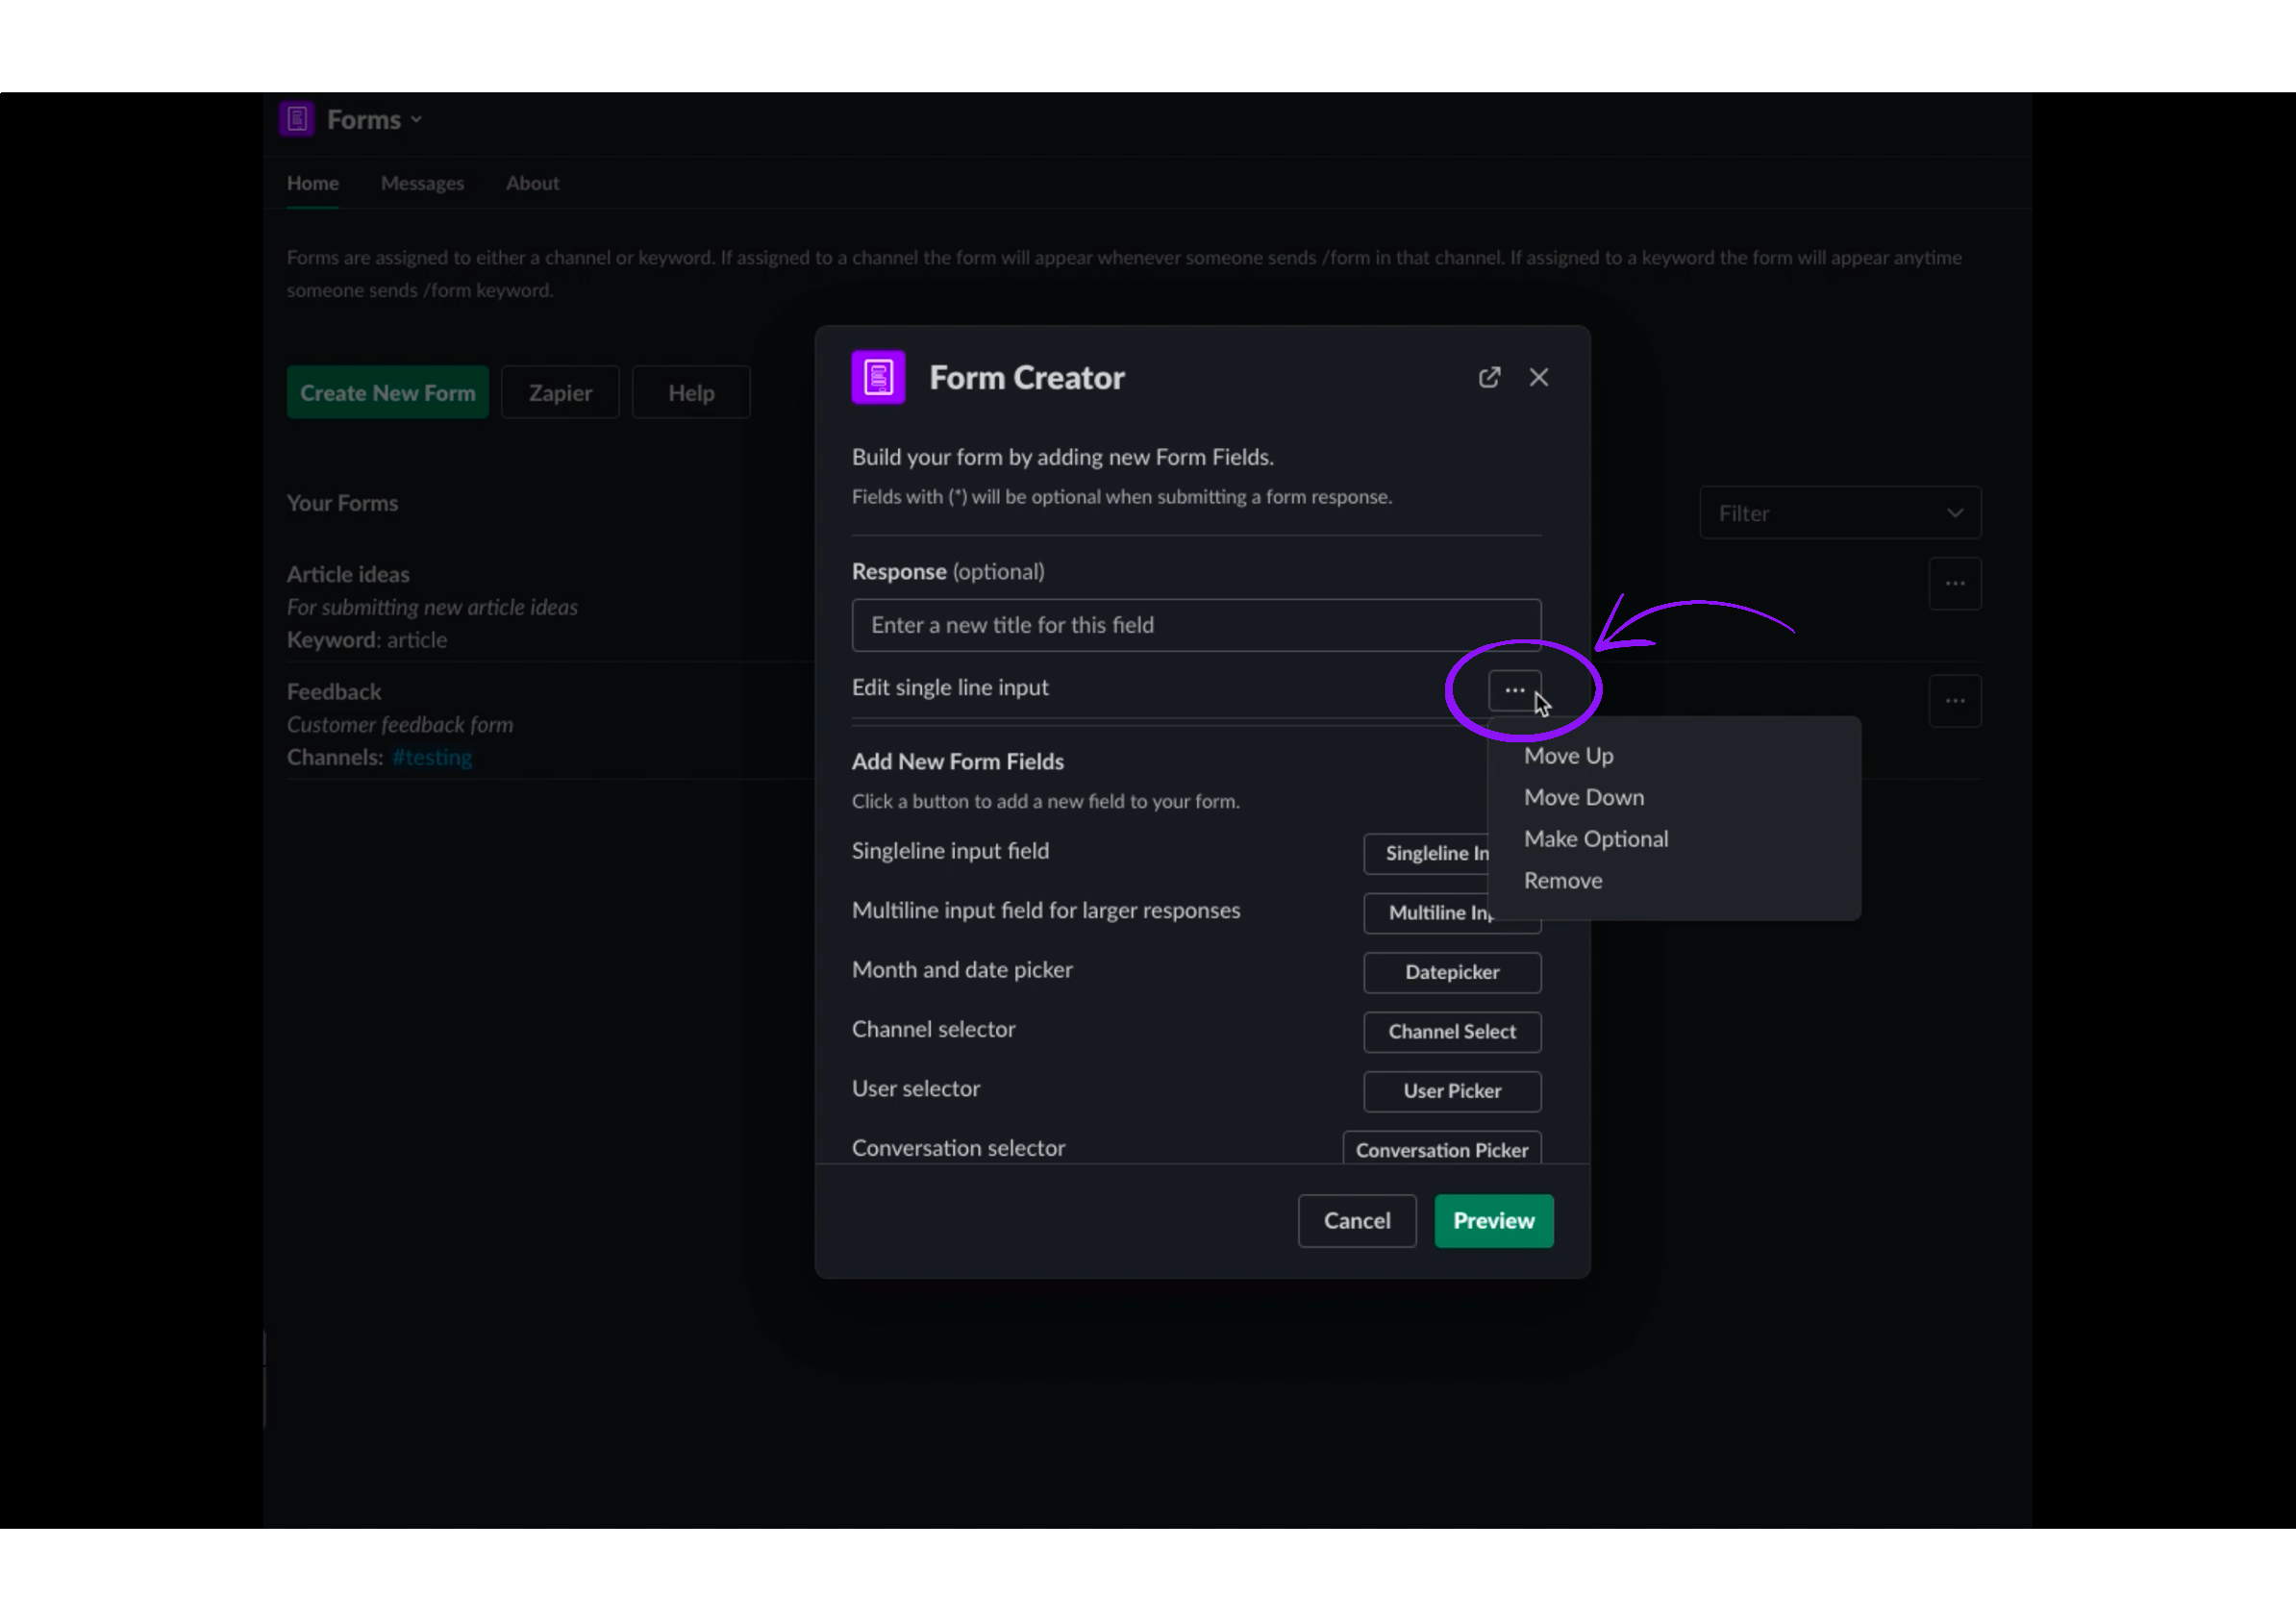Select Move Down in the field menu

[1584, 797]
